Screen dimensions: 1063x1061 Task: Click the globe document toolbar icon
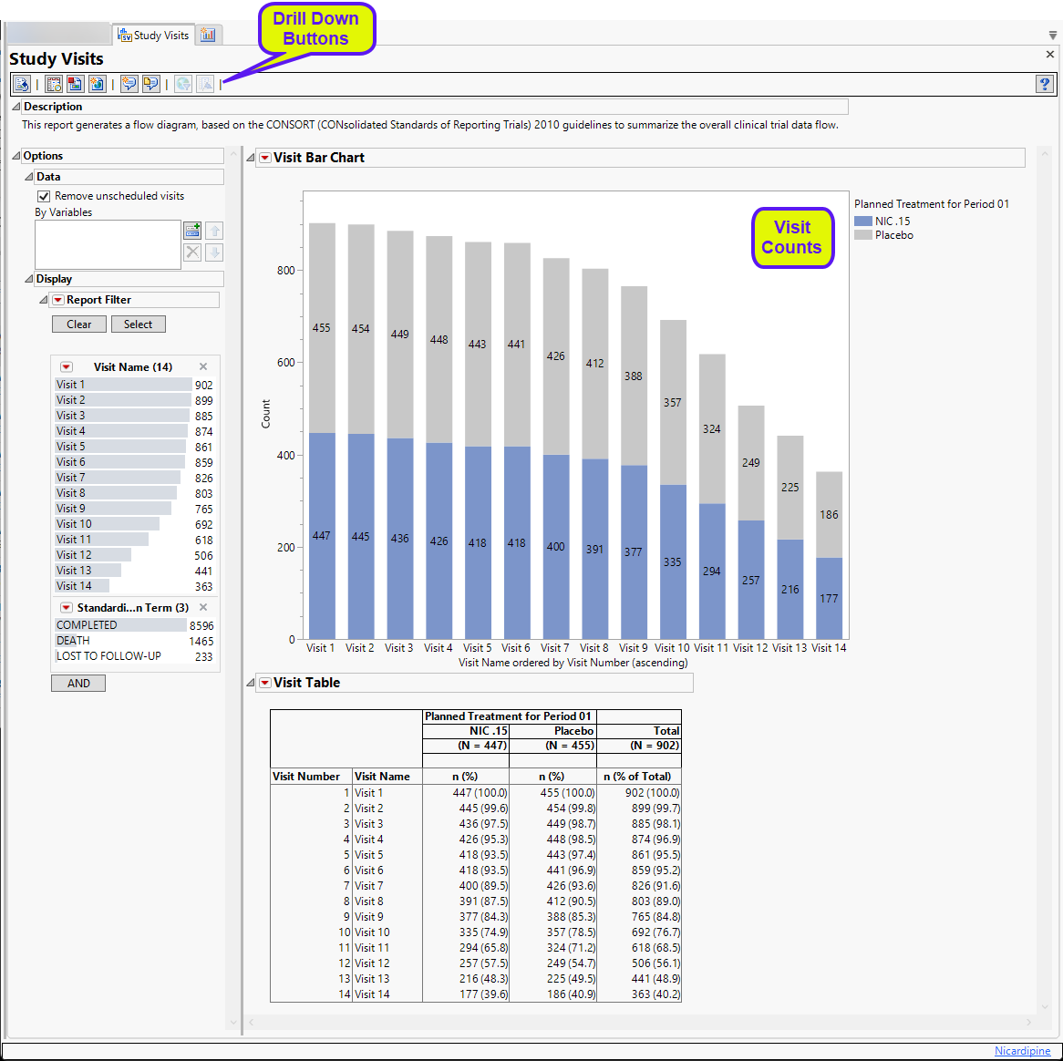97,84
